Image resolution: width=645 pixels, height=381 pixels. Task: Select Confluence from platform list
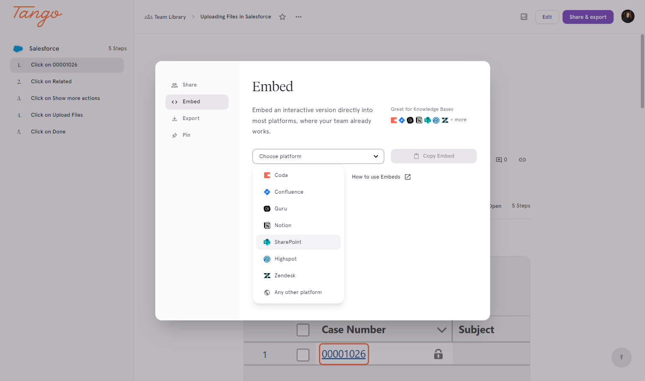(298, 192)
